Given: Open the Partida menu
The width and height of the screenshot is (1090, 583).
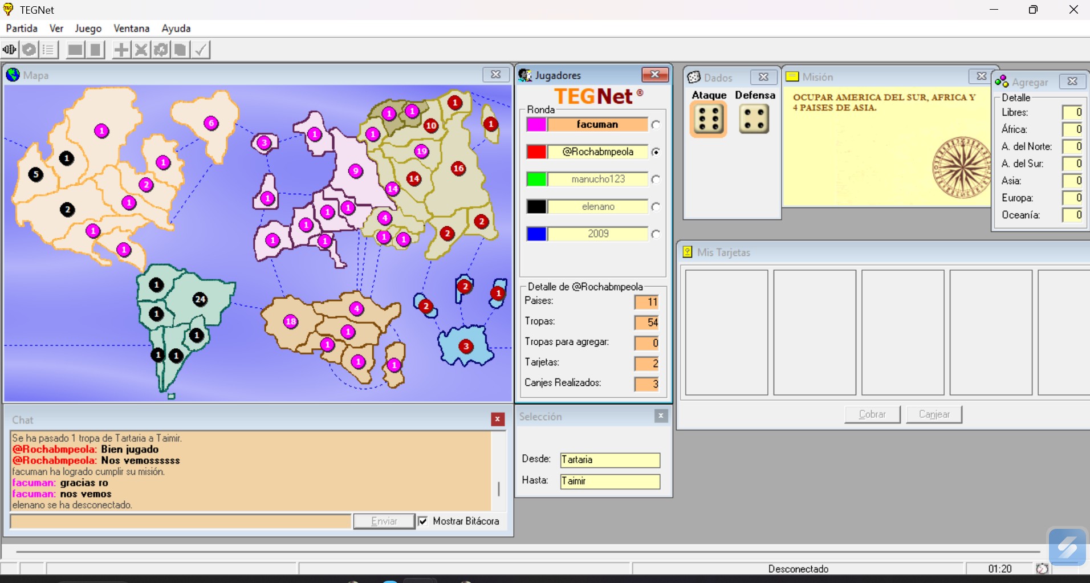Looking at the screenshot, I should coord(22,28).
